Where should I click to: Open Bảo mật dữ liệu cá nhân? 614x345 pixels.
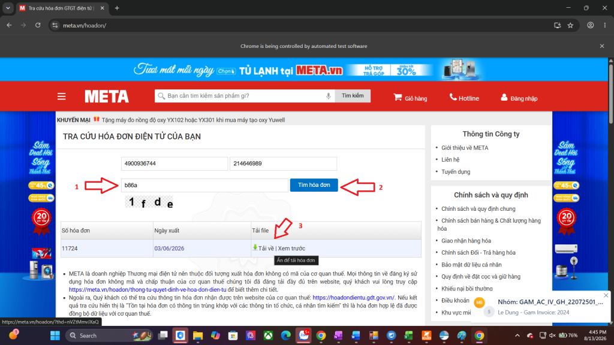coord(471,265)
